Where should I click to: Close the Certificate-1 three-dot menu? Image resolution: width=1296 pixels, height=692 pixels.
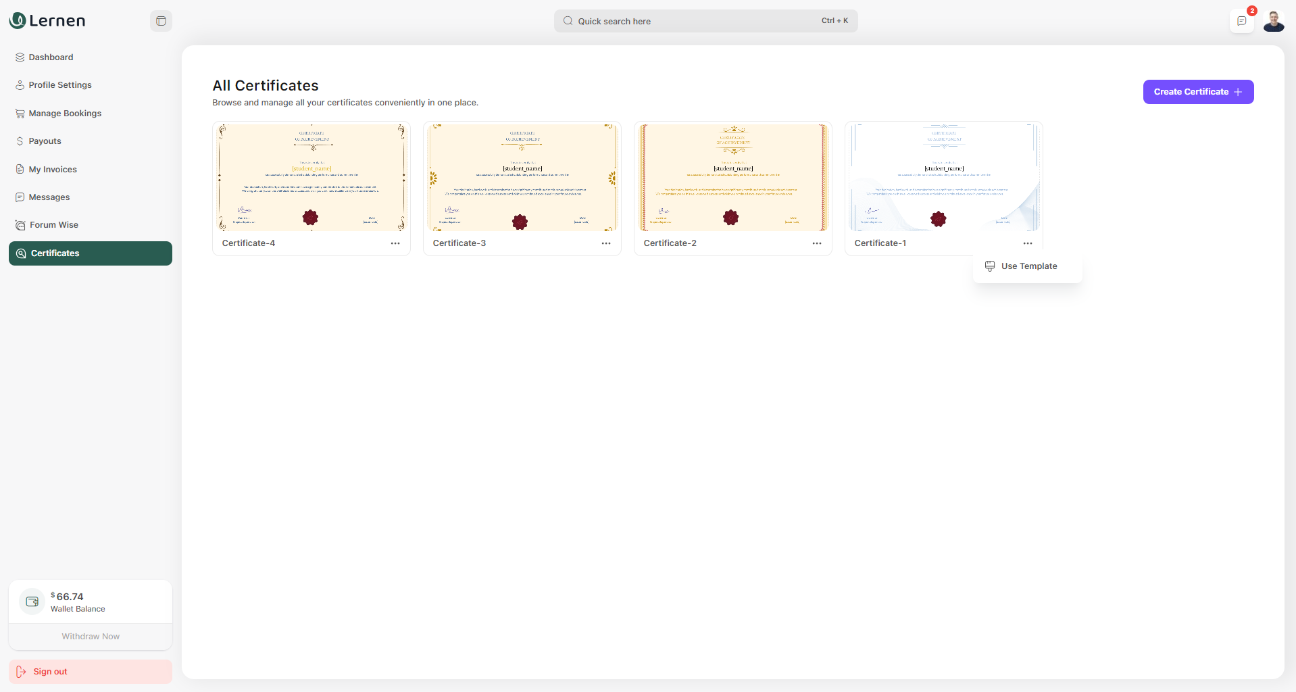pyautogui.click(x=1028, y=243)
